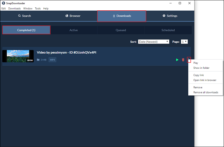224x147 pixels.
Task: Select the Downloads tab
Action: [122, 16]
